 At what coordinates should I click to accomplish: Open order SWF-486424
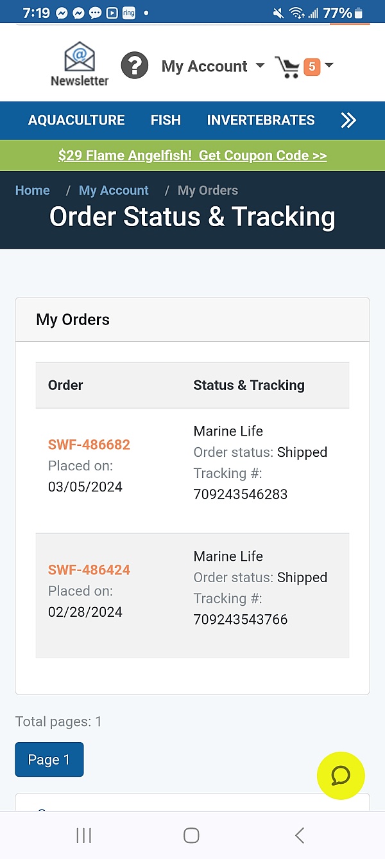[x=89, y=570]
